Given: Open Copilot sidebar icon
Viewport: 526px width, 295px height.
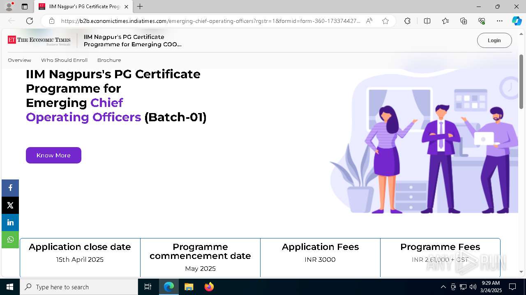Looking at the screenshot, I should (517, 21).
